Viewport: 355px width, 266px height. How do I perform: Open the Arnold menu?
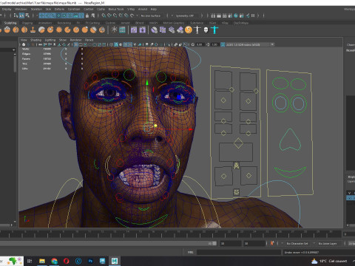point(143,9)
